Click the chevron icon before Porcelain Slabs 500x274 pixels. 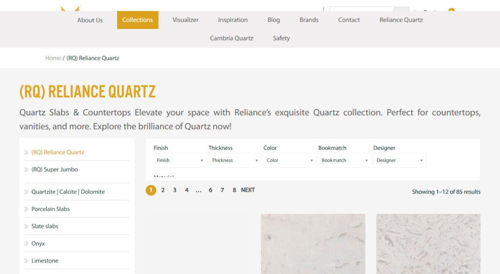(x=26, y=209)
